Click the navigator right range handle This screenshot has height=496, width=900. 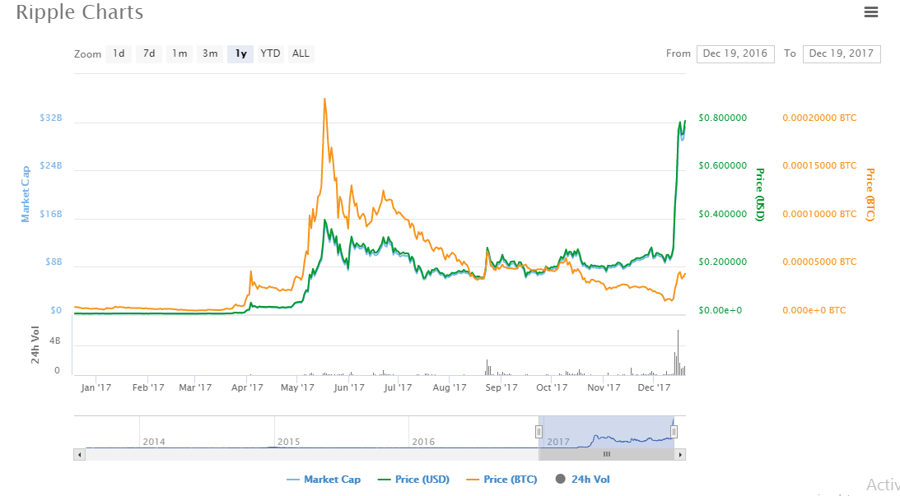[x=674, y=432]
